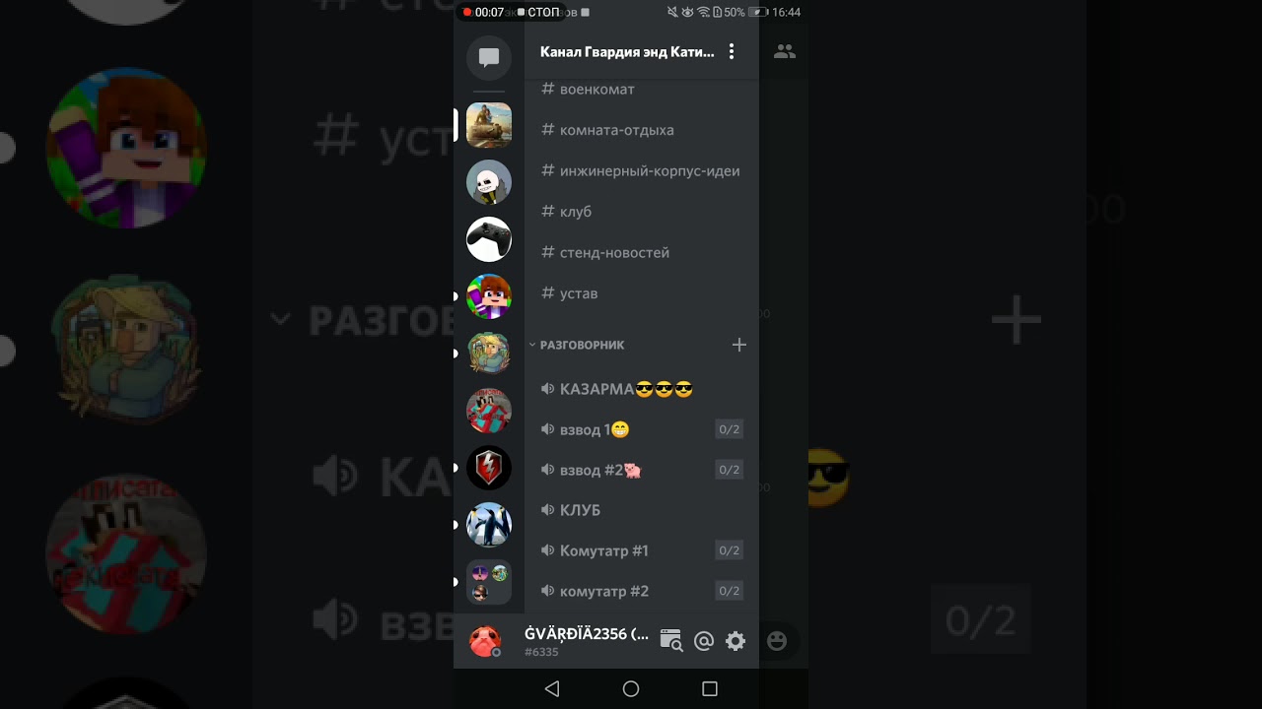Viewport: 1262px width, 709px height.
Task: Open search icon next to username
Action: click(670, 641)
